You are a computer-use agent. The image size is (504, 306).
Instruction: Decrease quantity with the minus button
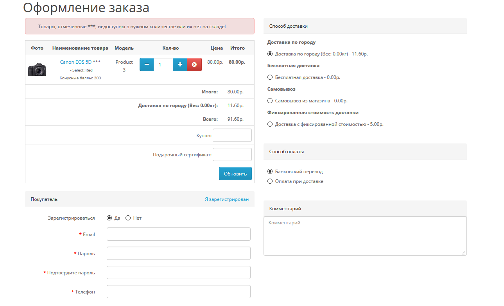pyautogui.click(x=147, y=64)
